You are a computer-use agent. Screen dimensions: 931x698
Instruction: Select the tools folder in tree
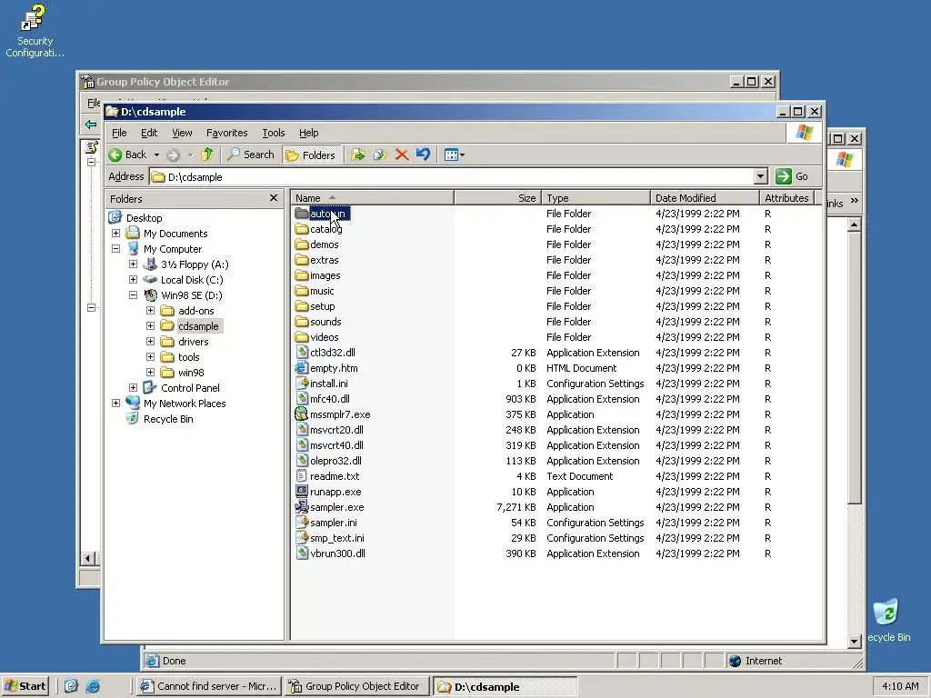188,357
